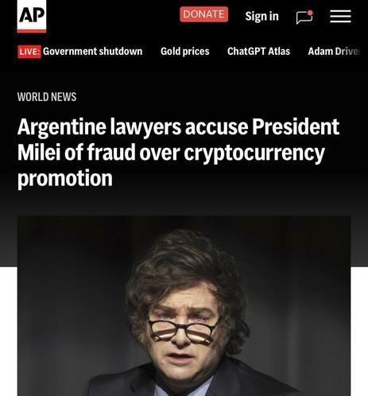Open the hamburger navigation menu
Screen dimensions: 368x396
pos(340,17)
